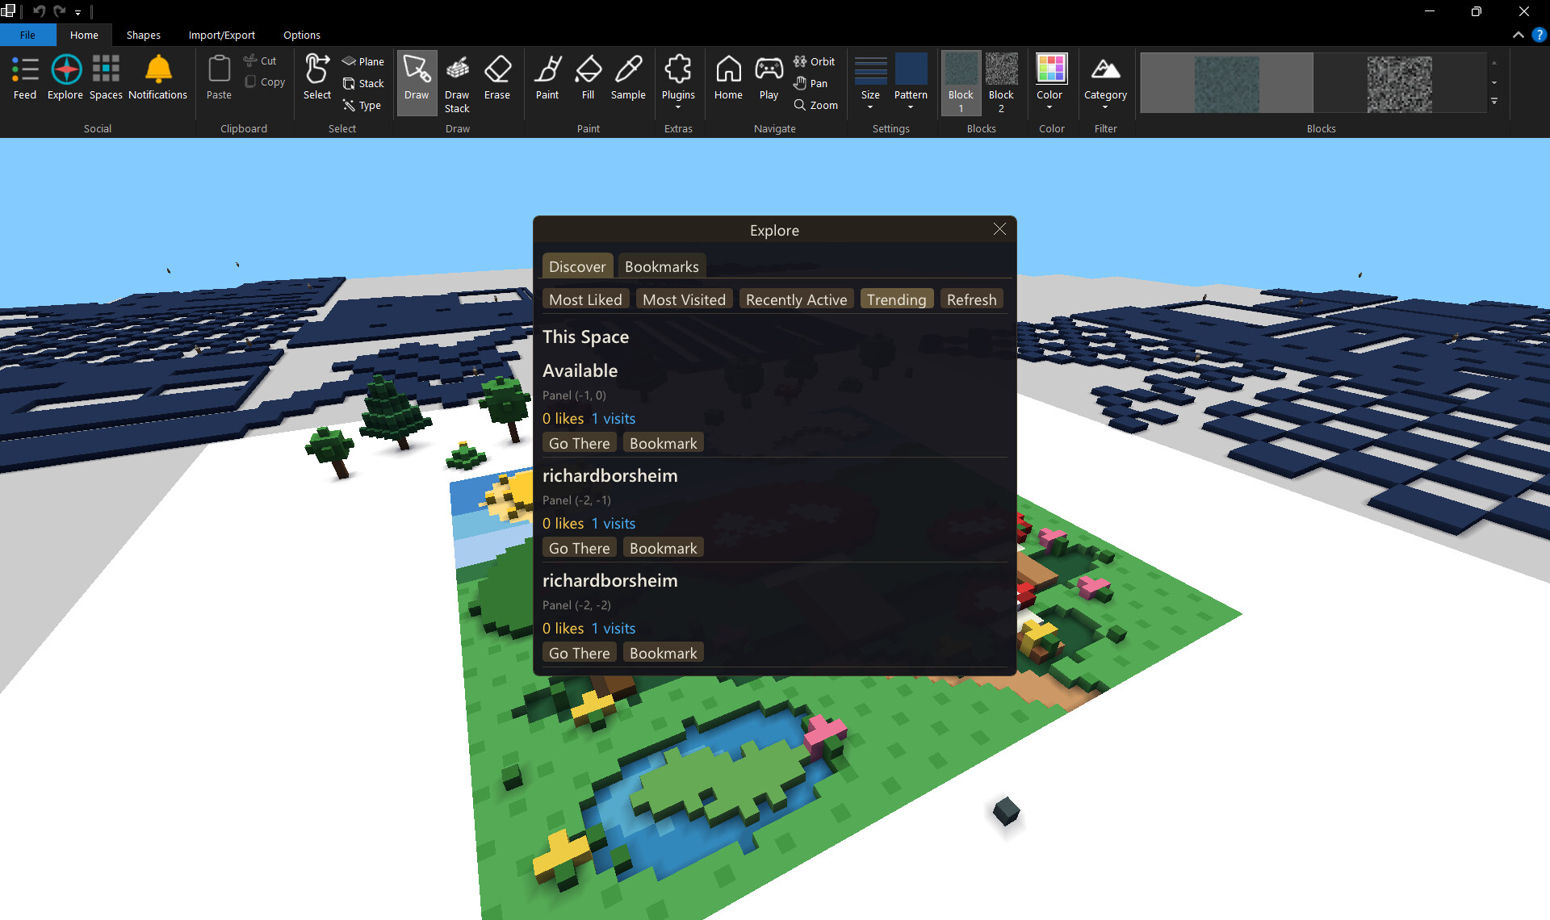Click the Paste clipboard icon

pyautogui.click(x=219, y=78)
